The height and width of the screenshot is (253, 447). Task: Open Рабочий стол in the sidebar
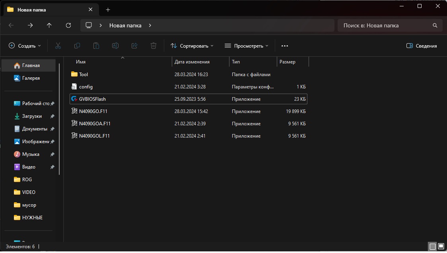click(31, 103)
